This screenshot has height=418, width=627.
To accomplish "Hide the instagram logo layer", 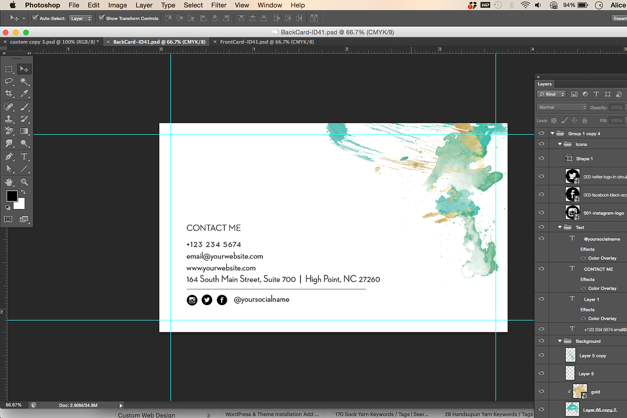I will click(541, 213).
